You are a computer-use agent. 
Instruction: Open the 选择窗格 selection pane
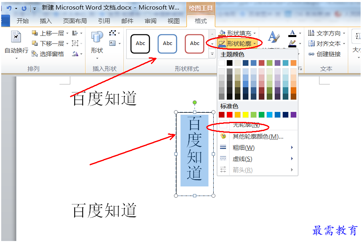coord(48,54)
